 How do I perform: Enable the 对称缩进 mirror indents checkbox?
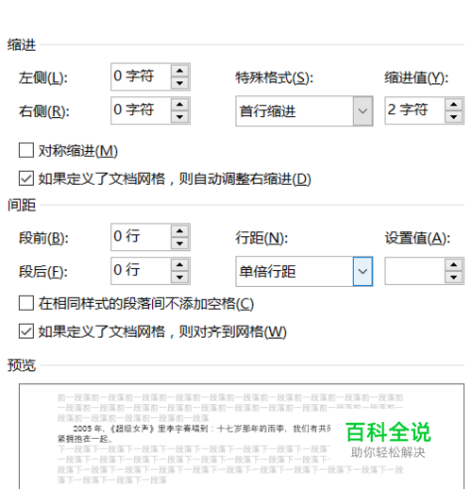coord(26,150)
